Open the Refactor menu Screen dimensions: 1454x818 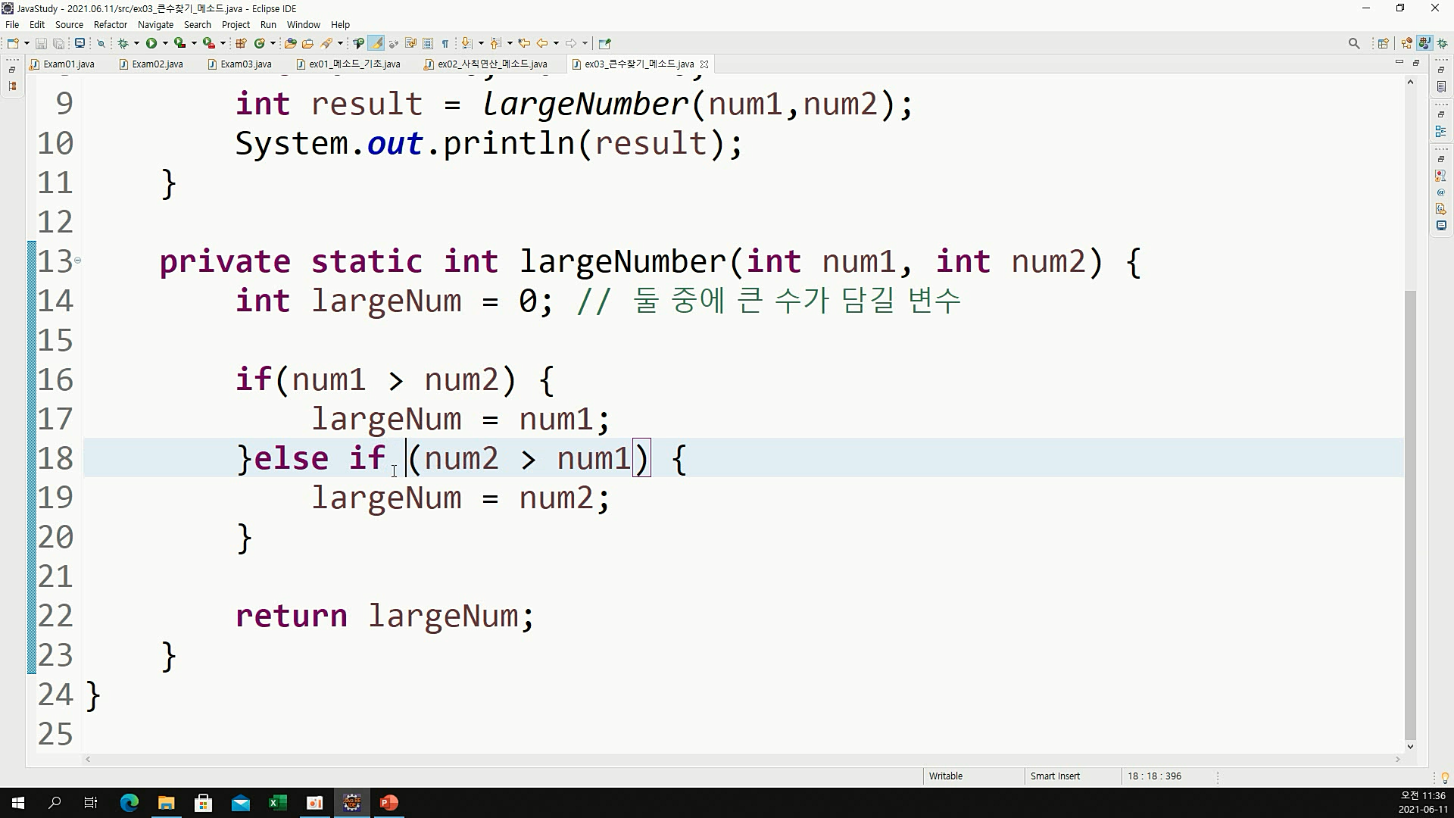click(110, 24)
